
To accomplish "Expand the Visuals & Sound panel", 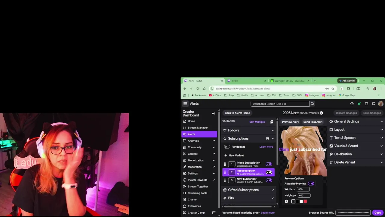I will tap(356, 146).
